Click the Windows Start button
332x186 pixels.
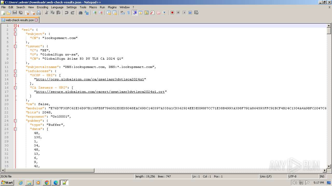pos(7,183)
